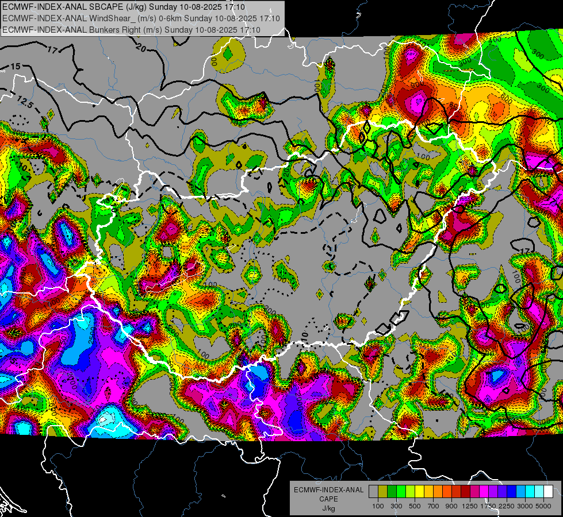Viewport: 563px width, 517px height.
Task: Select the cyan swatch after 3000
Action: [530, 492]
